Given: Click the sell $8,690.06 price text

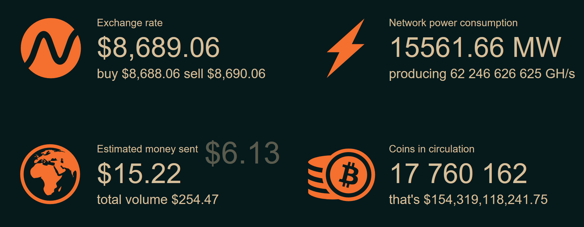Looking at the screenshot, I should (x=224, y=74).
